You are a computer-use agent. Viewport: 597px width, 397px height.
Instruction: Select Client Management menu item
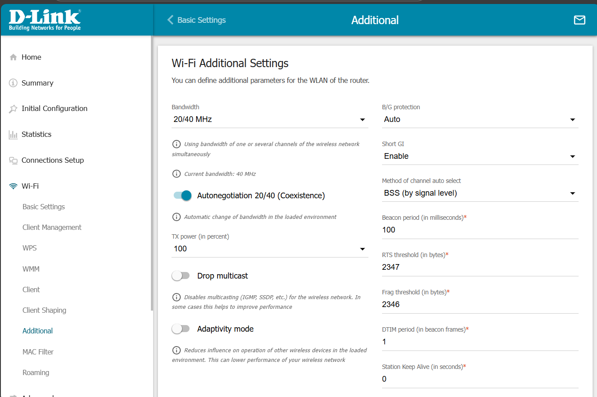(x=52, y=227)
